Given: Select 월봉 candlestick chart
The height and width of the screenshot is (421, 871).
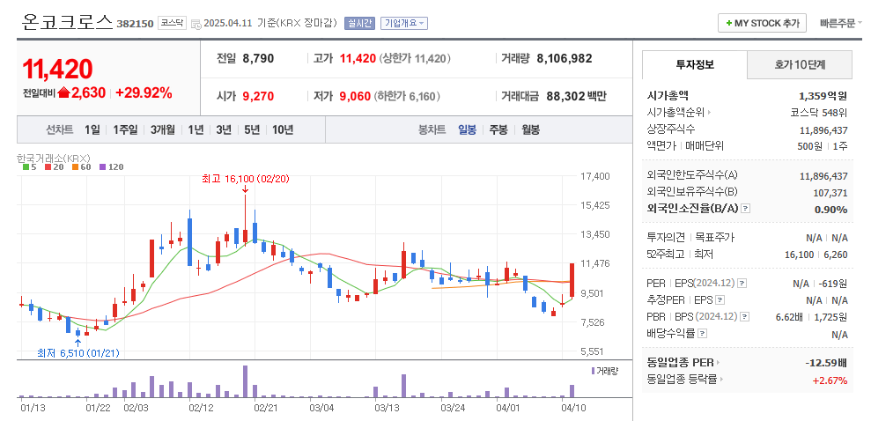Looking at the screenshot, I should [x=530, y=130].
